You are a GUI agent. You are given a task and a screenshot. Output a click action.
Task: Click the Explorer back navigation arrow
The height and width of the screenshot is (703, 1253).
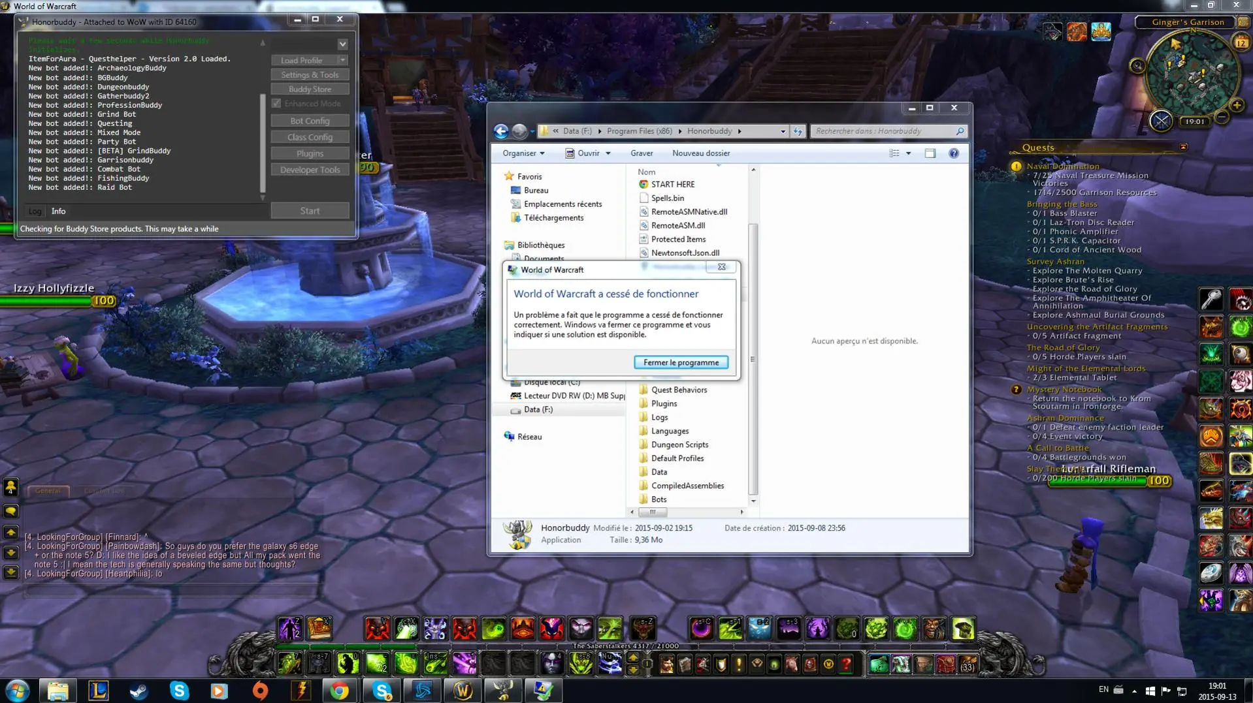tap(501, 131)
